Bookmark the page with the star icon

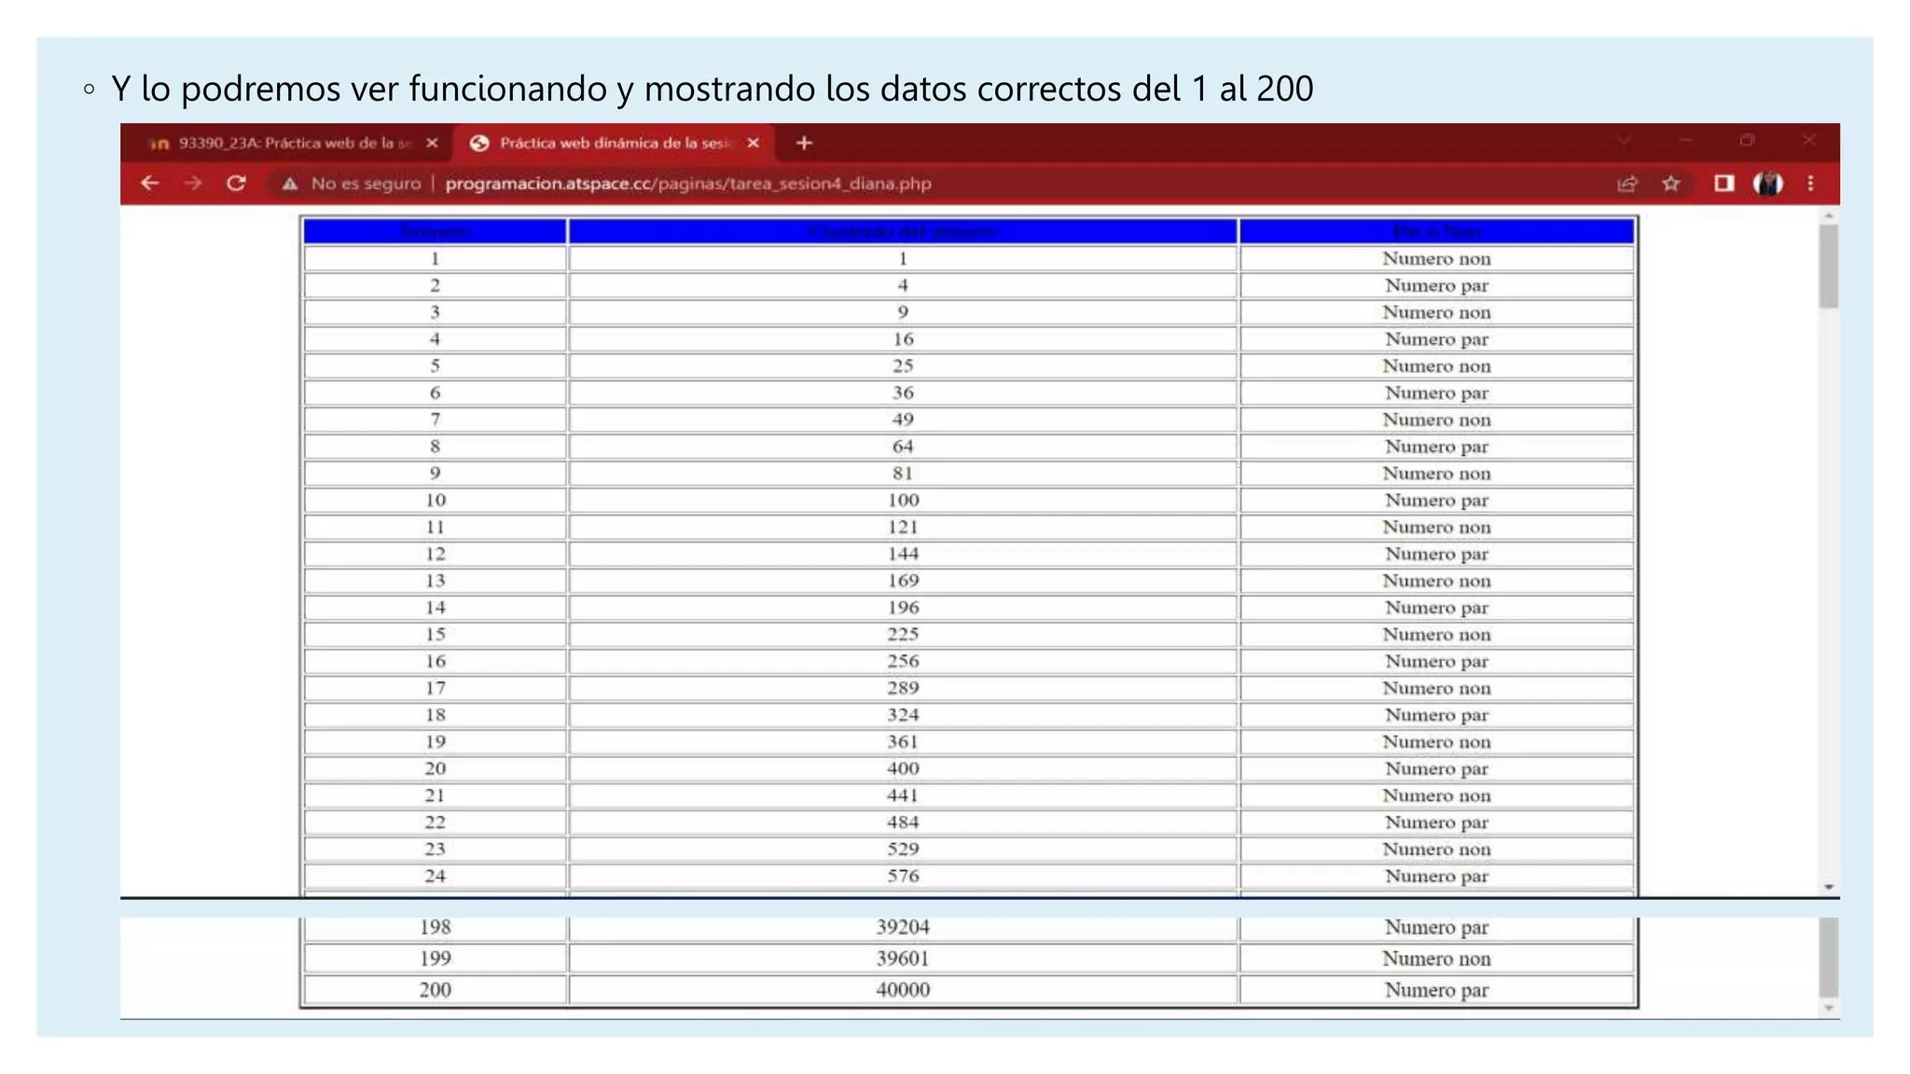[x=1670, y=184]
